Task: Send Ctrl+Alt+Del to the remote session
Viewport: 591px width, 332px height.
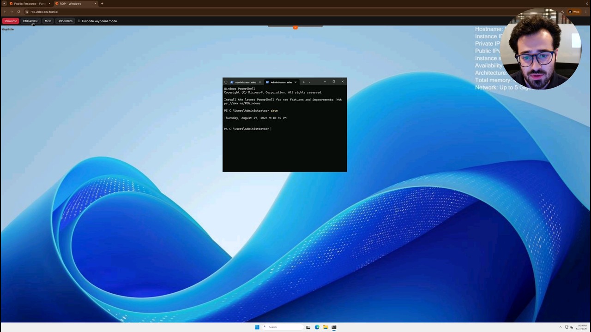Action: coord(31,21)
